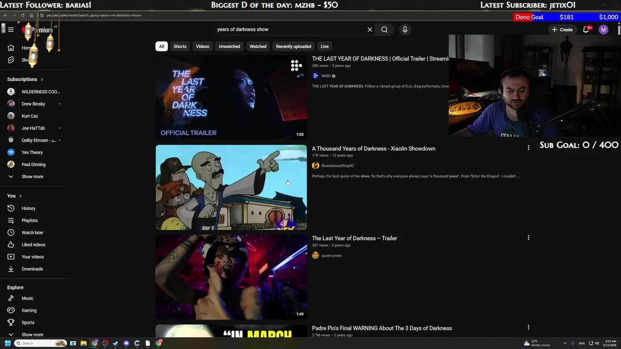Play the nightclub trailer thumbnail
The height and width of the screenshot is (349, 621).
[231, 277]
